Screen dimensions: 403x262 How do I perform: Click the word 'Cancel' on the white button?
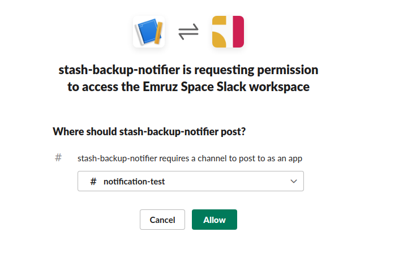tap(162, 220)
